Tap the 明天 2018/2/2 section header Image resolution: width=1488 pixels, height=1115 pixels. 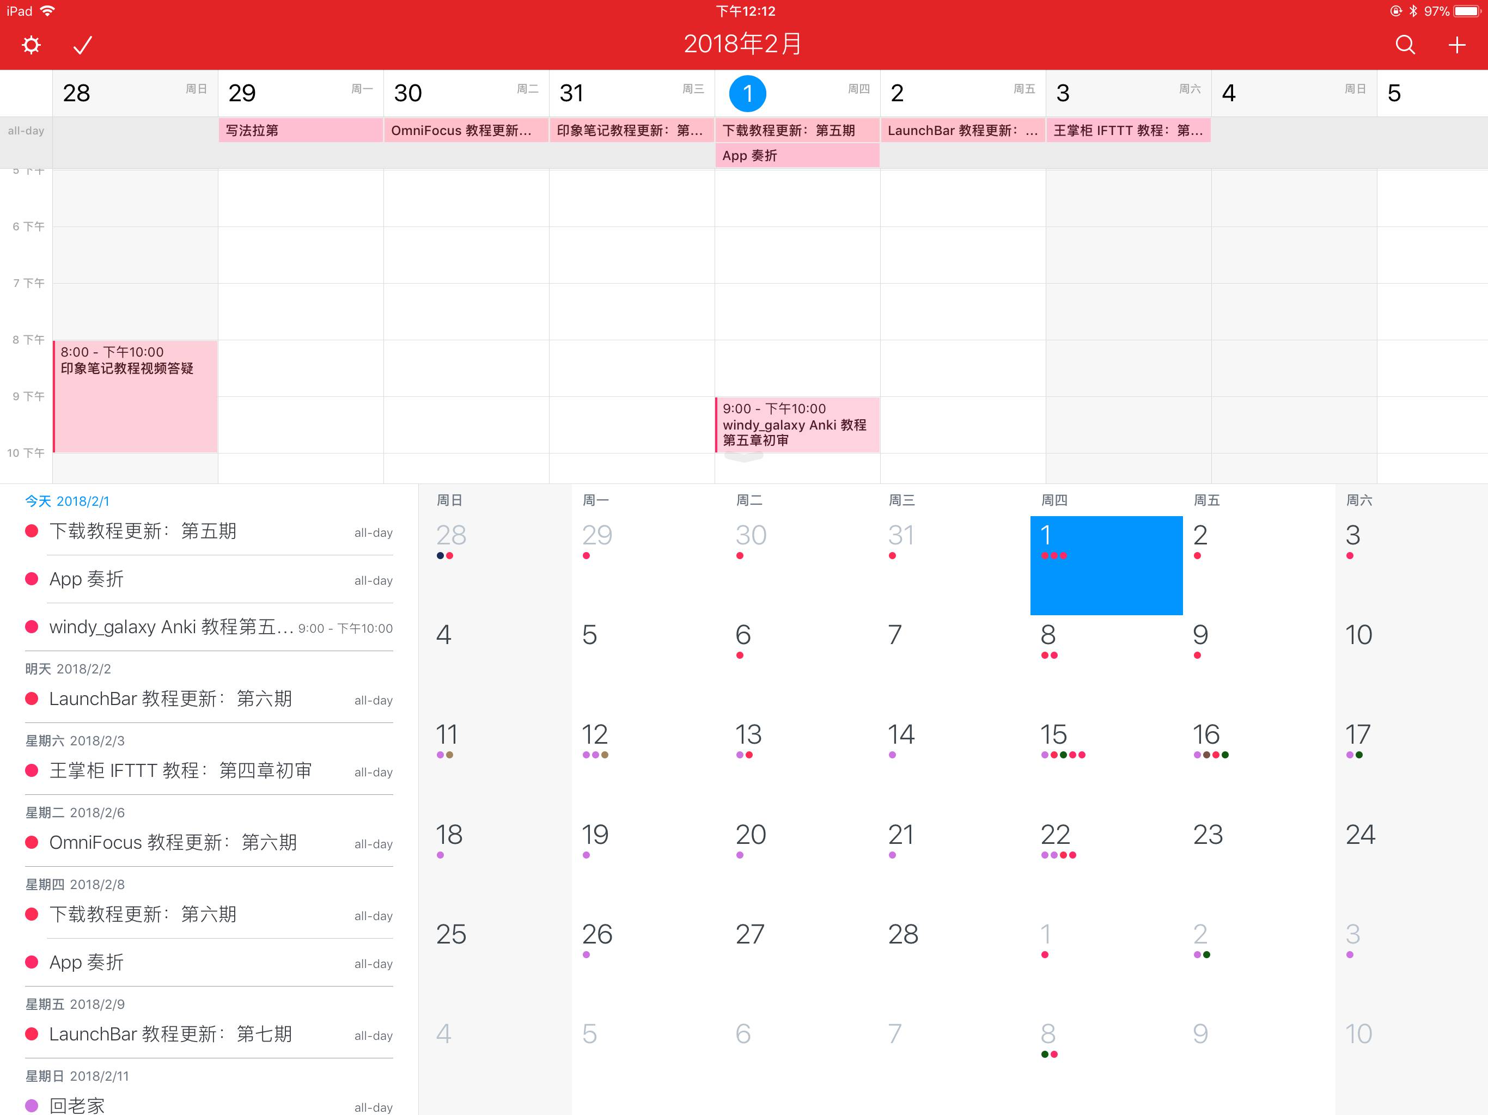click(68, 669)
